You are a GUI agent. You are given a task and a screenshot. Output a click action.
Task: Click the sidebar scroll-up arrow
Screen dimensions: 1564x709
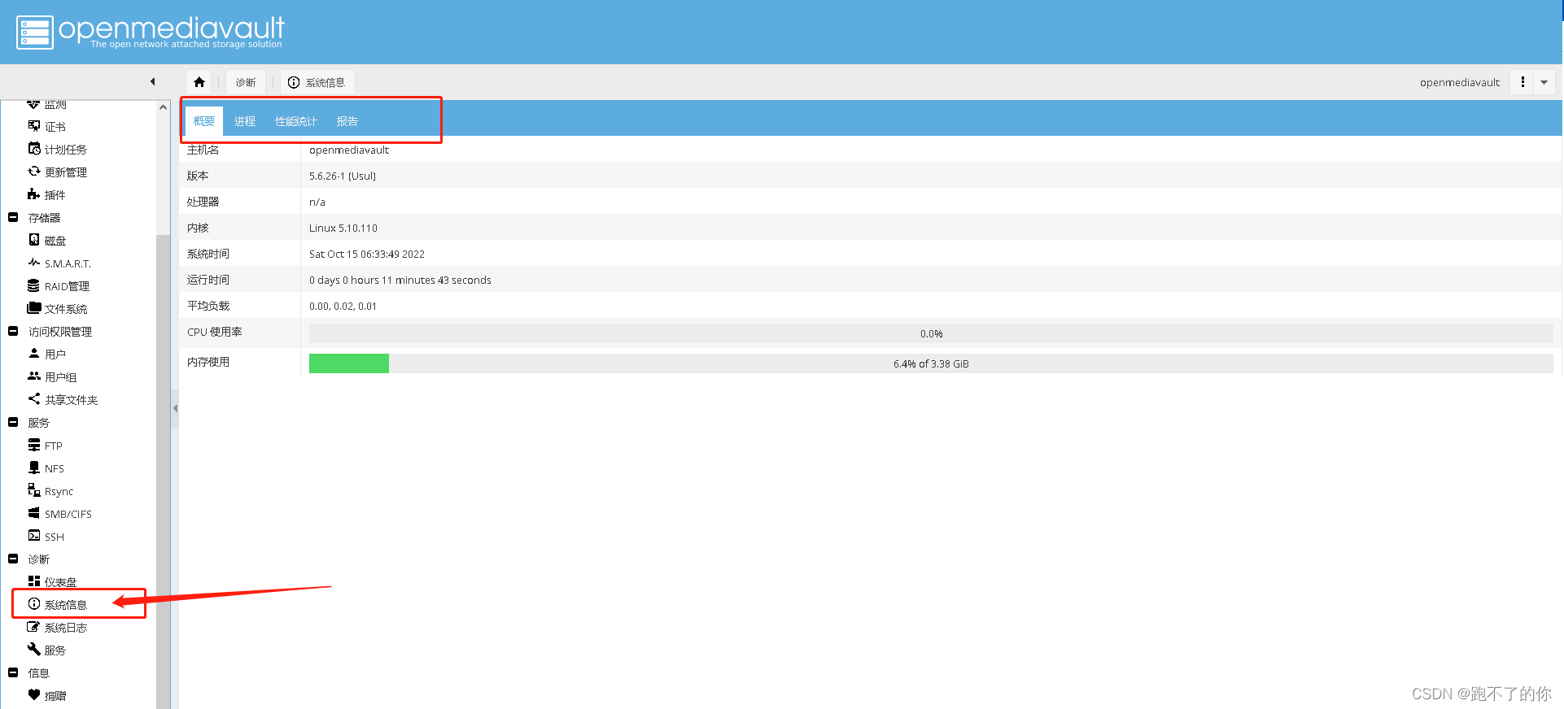163,107
